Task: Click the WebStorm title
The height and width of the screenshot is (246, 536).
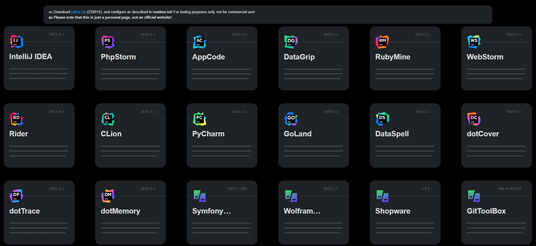Action: (x=485, y=57)
